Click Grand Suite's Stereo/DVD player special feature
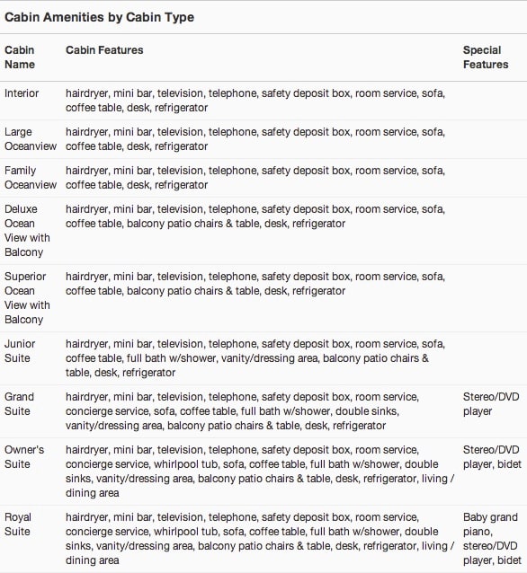The image size is (527, 573). click(491, 404)
